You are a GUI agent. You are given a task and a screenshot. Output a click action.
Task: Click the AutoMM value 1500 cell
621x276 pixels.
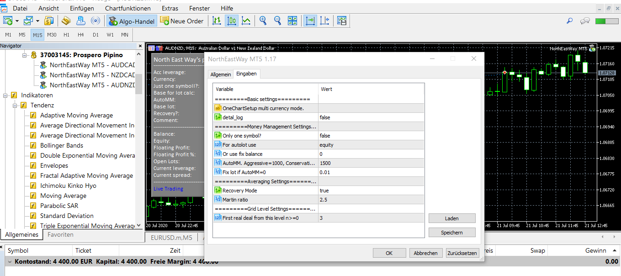point(371,163)
